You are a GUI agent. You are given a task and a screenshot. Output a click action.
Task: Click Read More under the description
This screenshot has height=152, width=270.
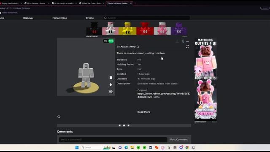pyautogui.click(x=143, y=112)
